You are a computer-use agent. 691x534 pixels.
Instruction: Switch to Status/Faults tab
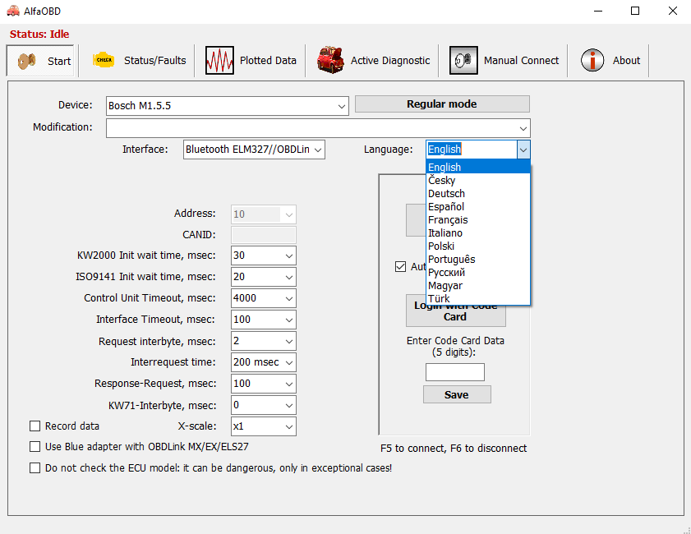click(x=139, y=60)
